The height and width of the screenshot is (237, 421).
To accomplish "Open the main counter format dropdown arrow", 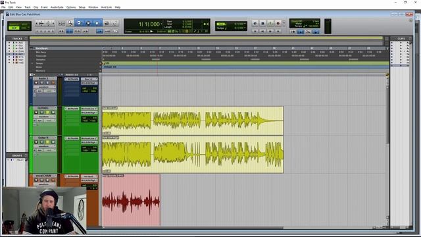I will 161,24.
